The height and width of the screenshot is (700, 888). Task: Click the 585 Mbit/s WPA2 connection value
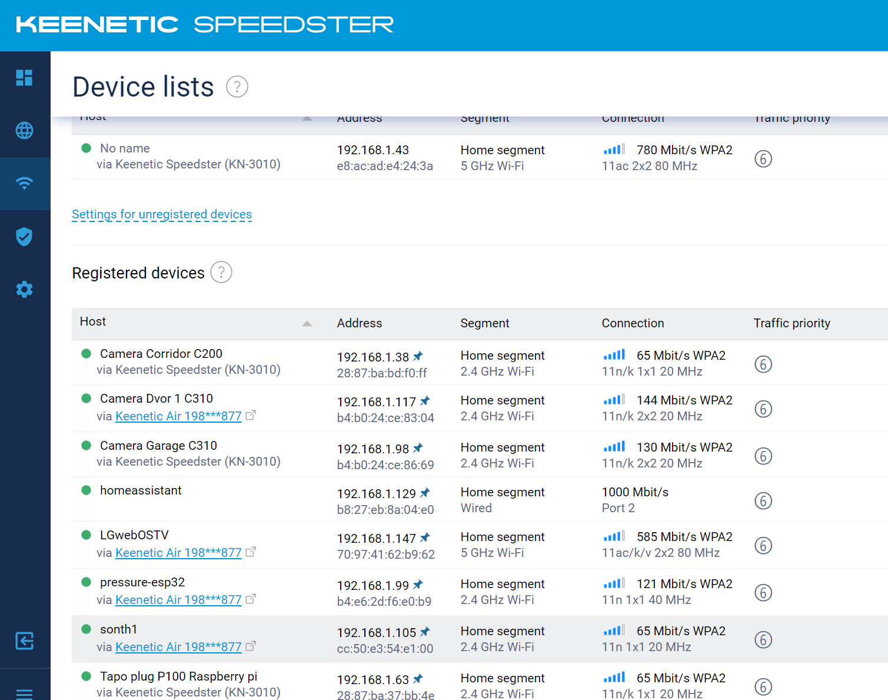click(685, 537)
